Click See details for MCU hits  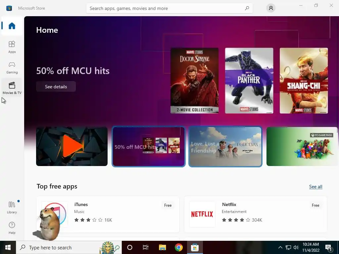[x=56, y=87]
